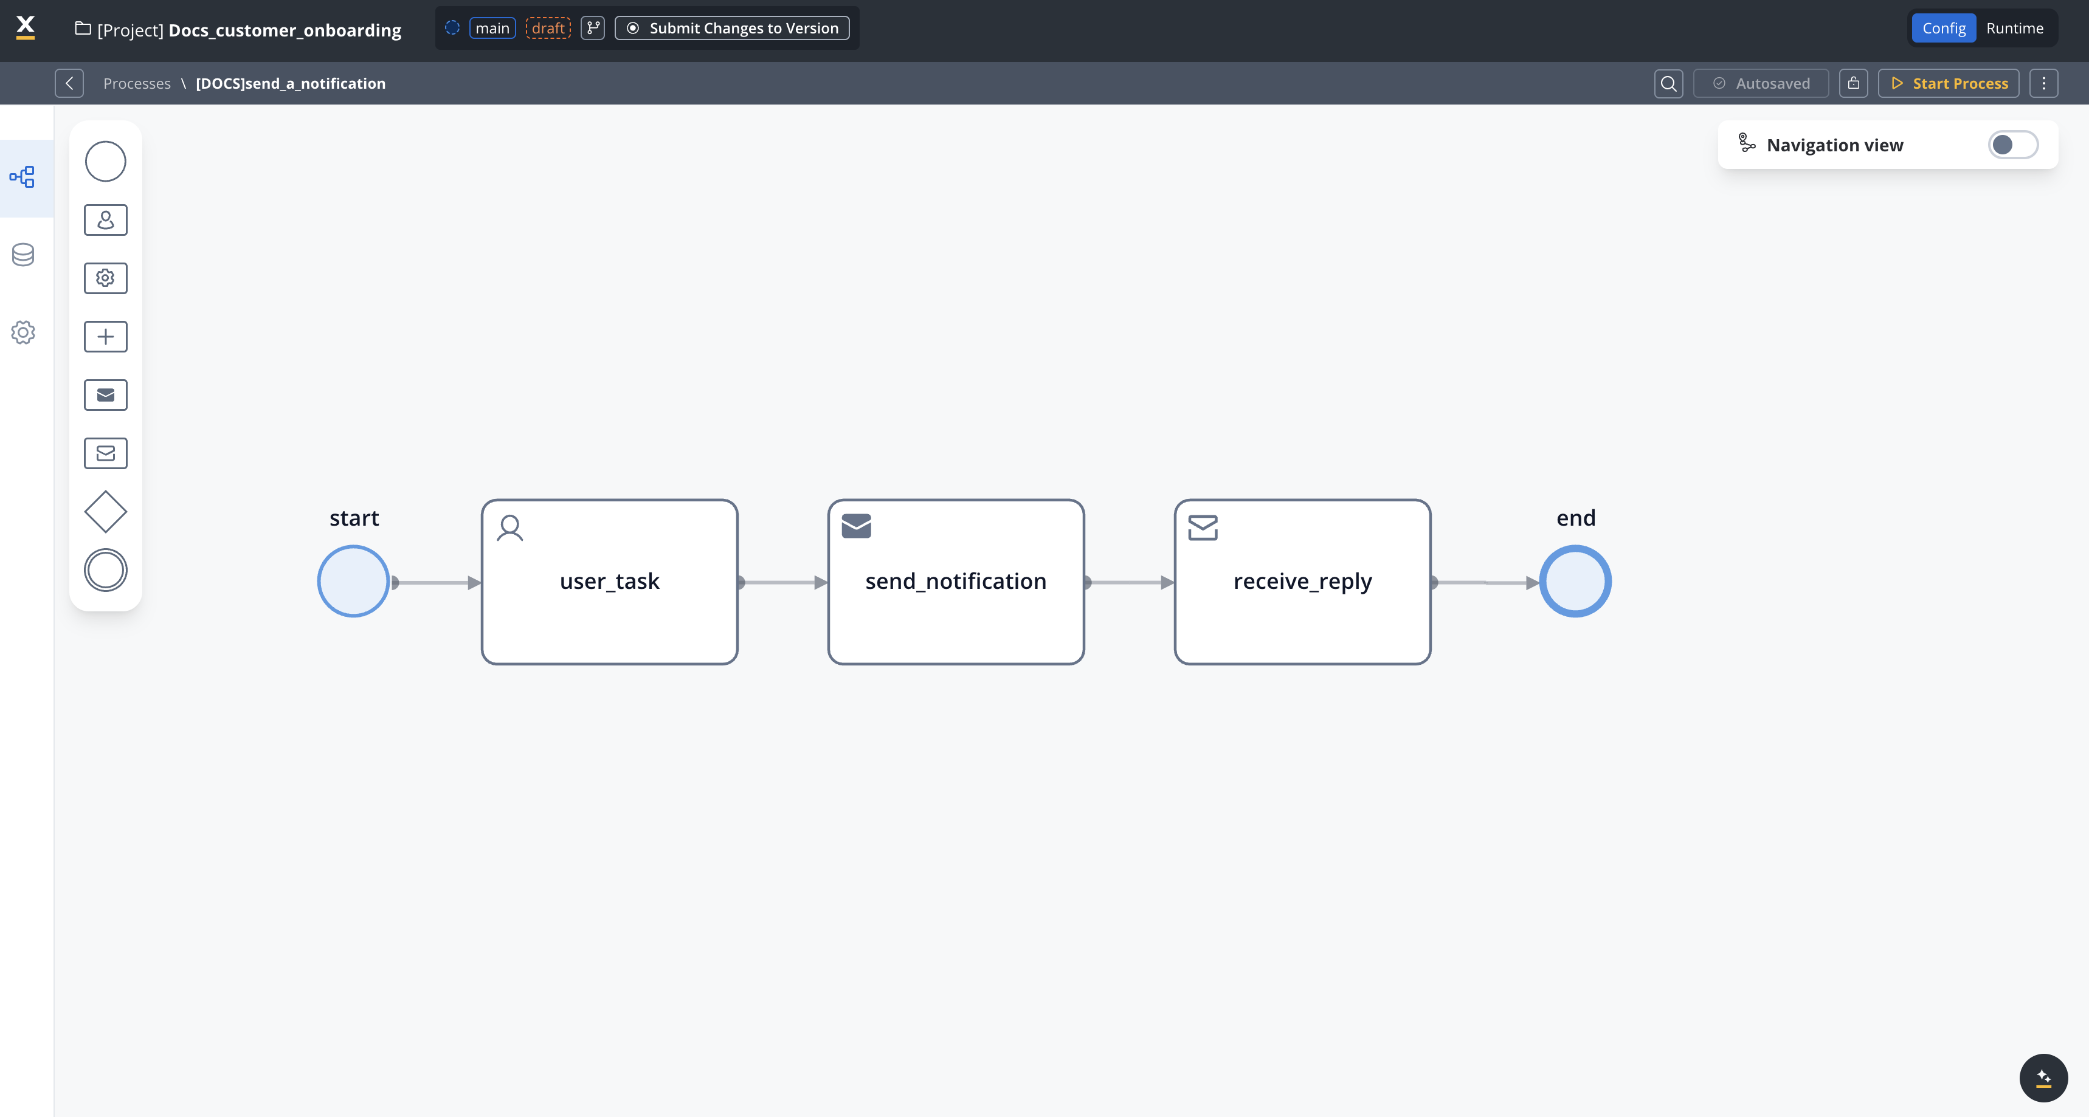This screenshot has height=1117, width=2089.
Task: Click Submit Changes to Version
Action: [732, 29]
